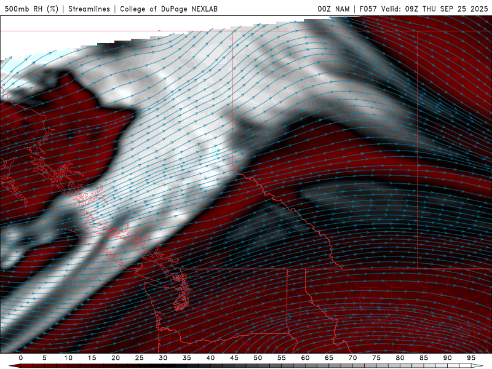Click the colorbar label "35"
Screen dimensions: 492x369
point(187,358)
